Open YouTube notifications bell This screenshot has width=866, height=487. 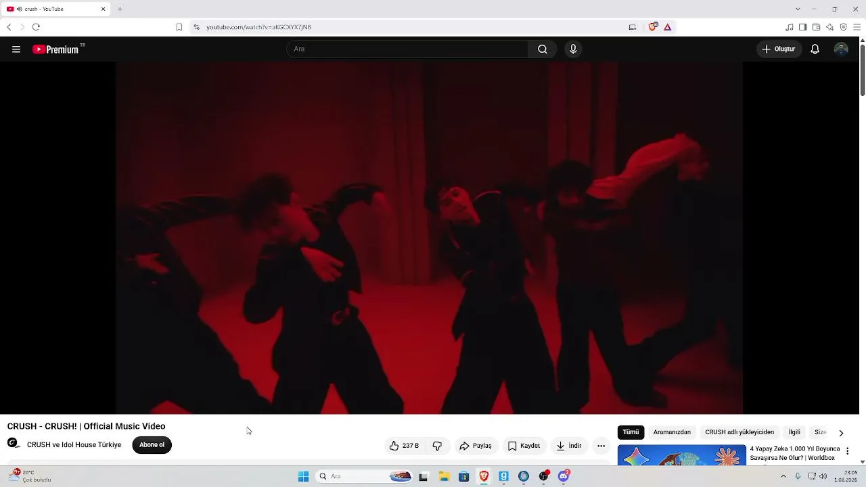[x=815, y=49]
